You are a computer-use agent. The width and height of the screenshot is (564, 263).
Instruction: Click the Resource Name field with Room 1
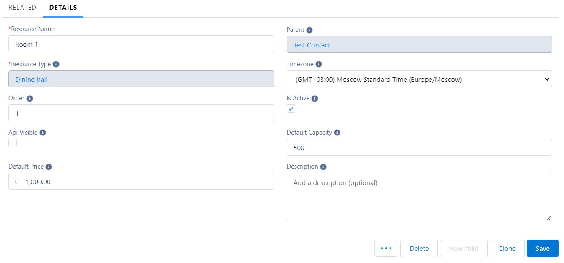click(141, 44)
